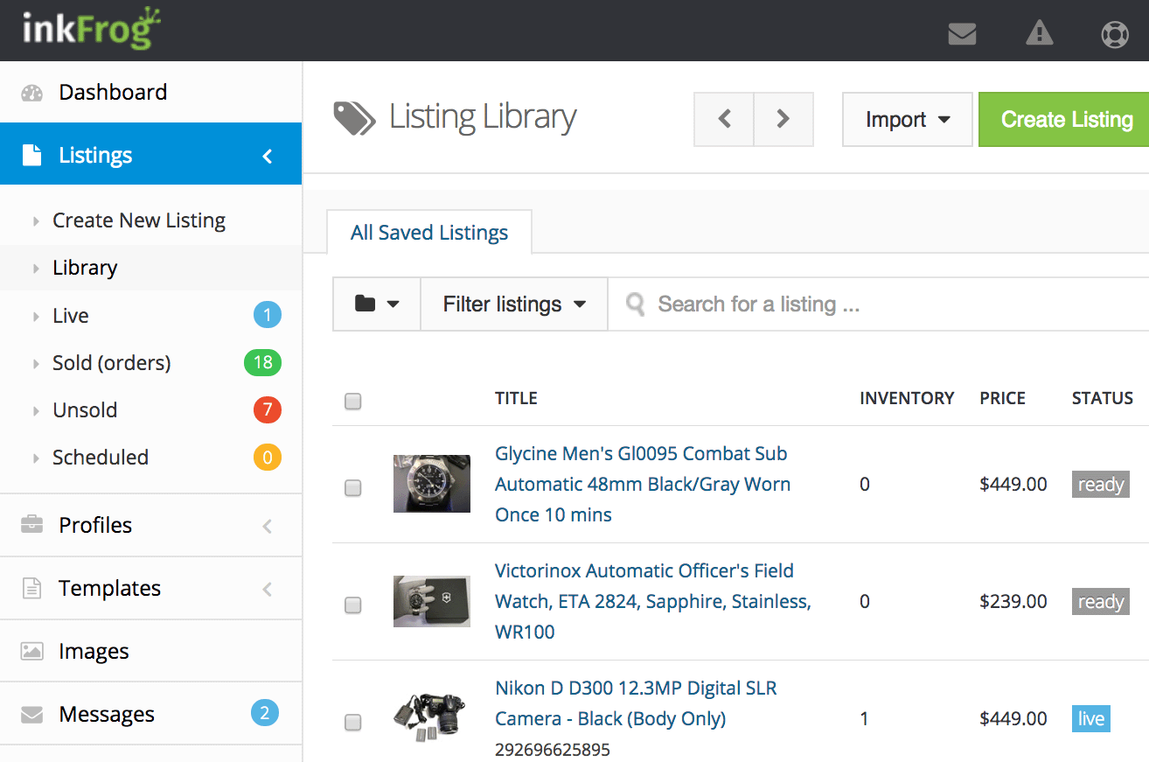This screenshot has width=1149, height=762.
Task: Click the Search for a listing field
Action: [879, 304]
